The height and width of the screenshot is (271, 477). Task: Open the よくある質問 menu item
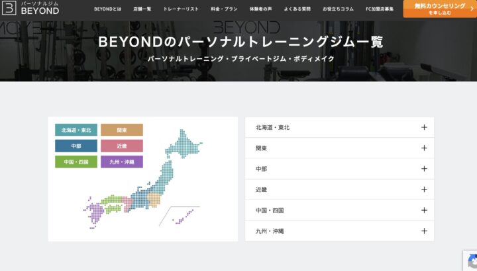tap(297, 9)
